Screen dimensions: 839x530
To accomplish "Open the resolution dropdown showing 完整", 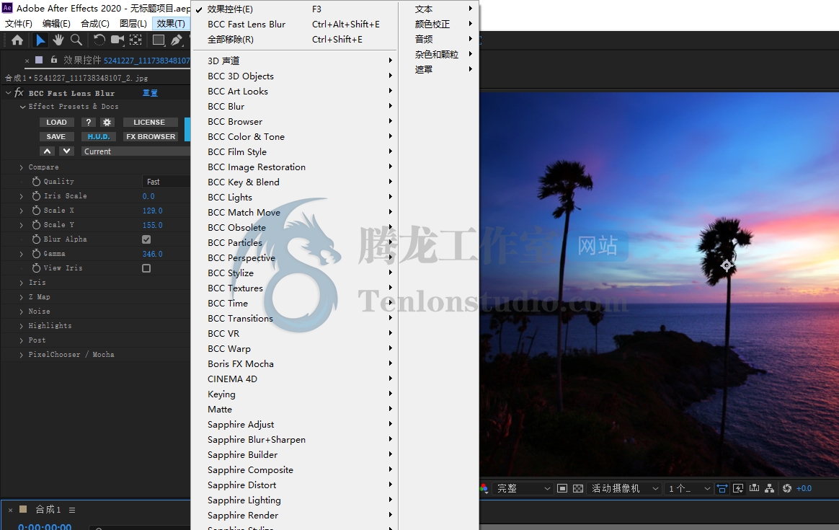I will point(523,488).
